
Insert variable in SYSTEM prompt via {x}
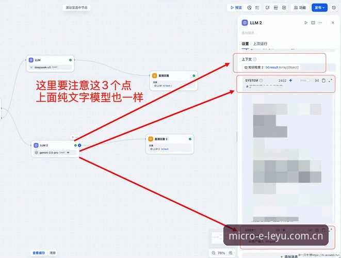pyautogui.click(x=317, y=80)
